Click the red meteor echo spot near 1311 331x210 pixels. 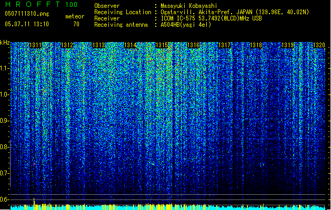(34, 164)
